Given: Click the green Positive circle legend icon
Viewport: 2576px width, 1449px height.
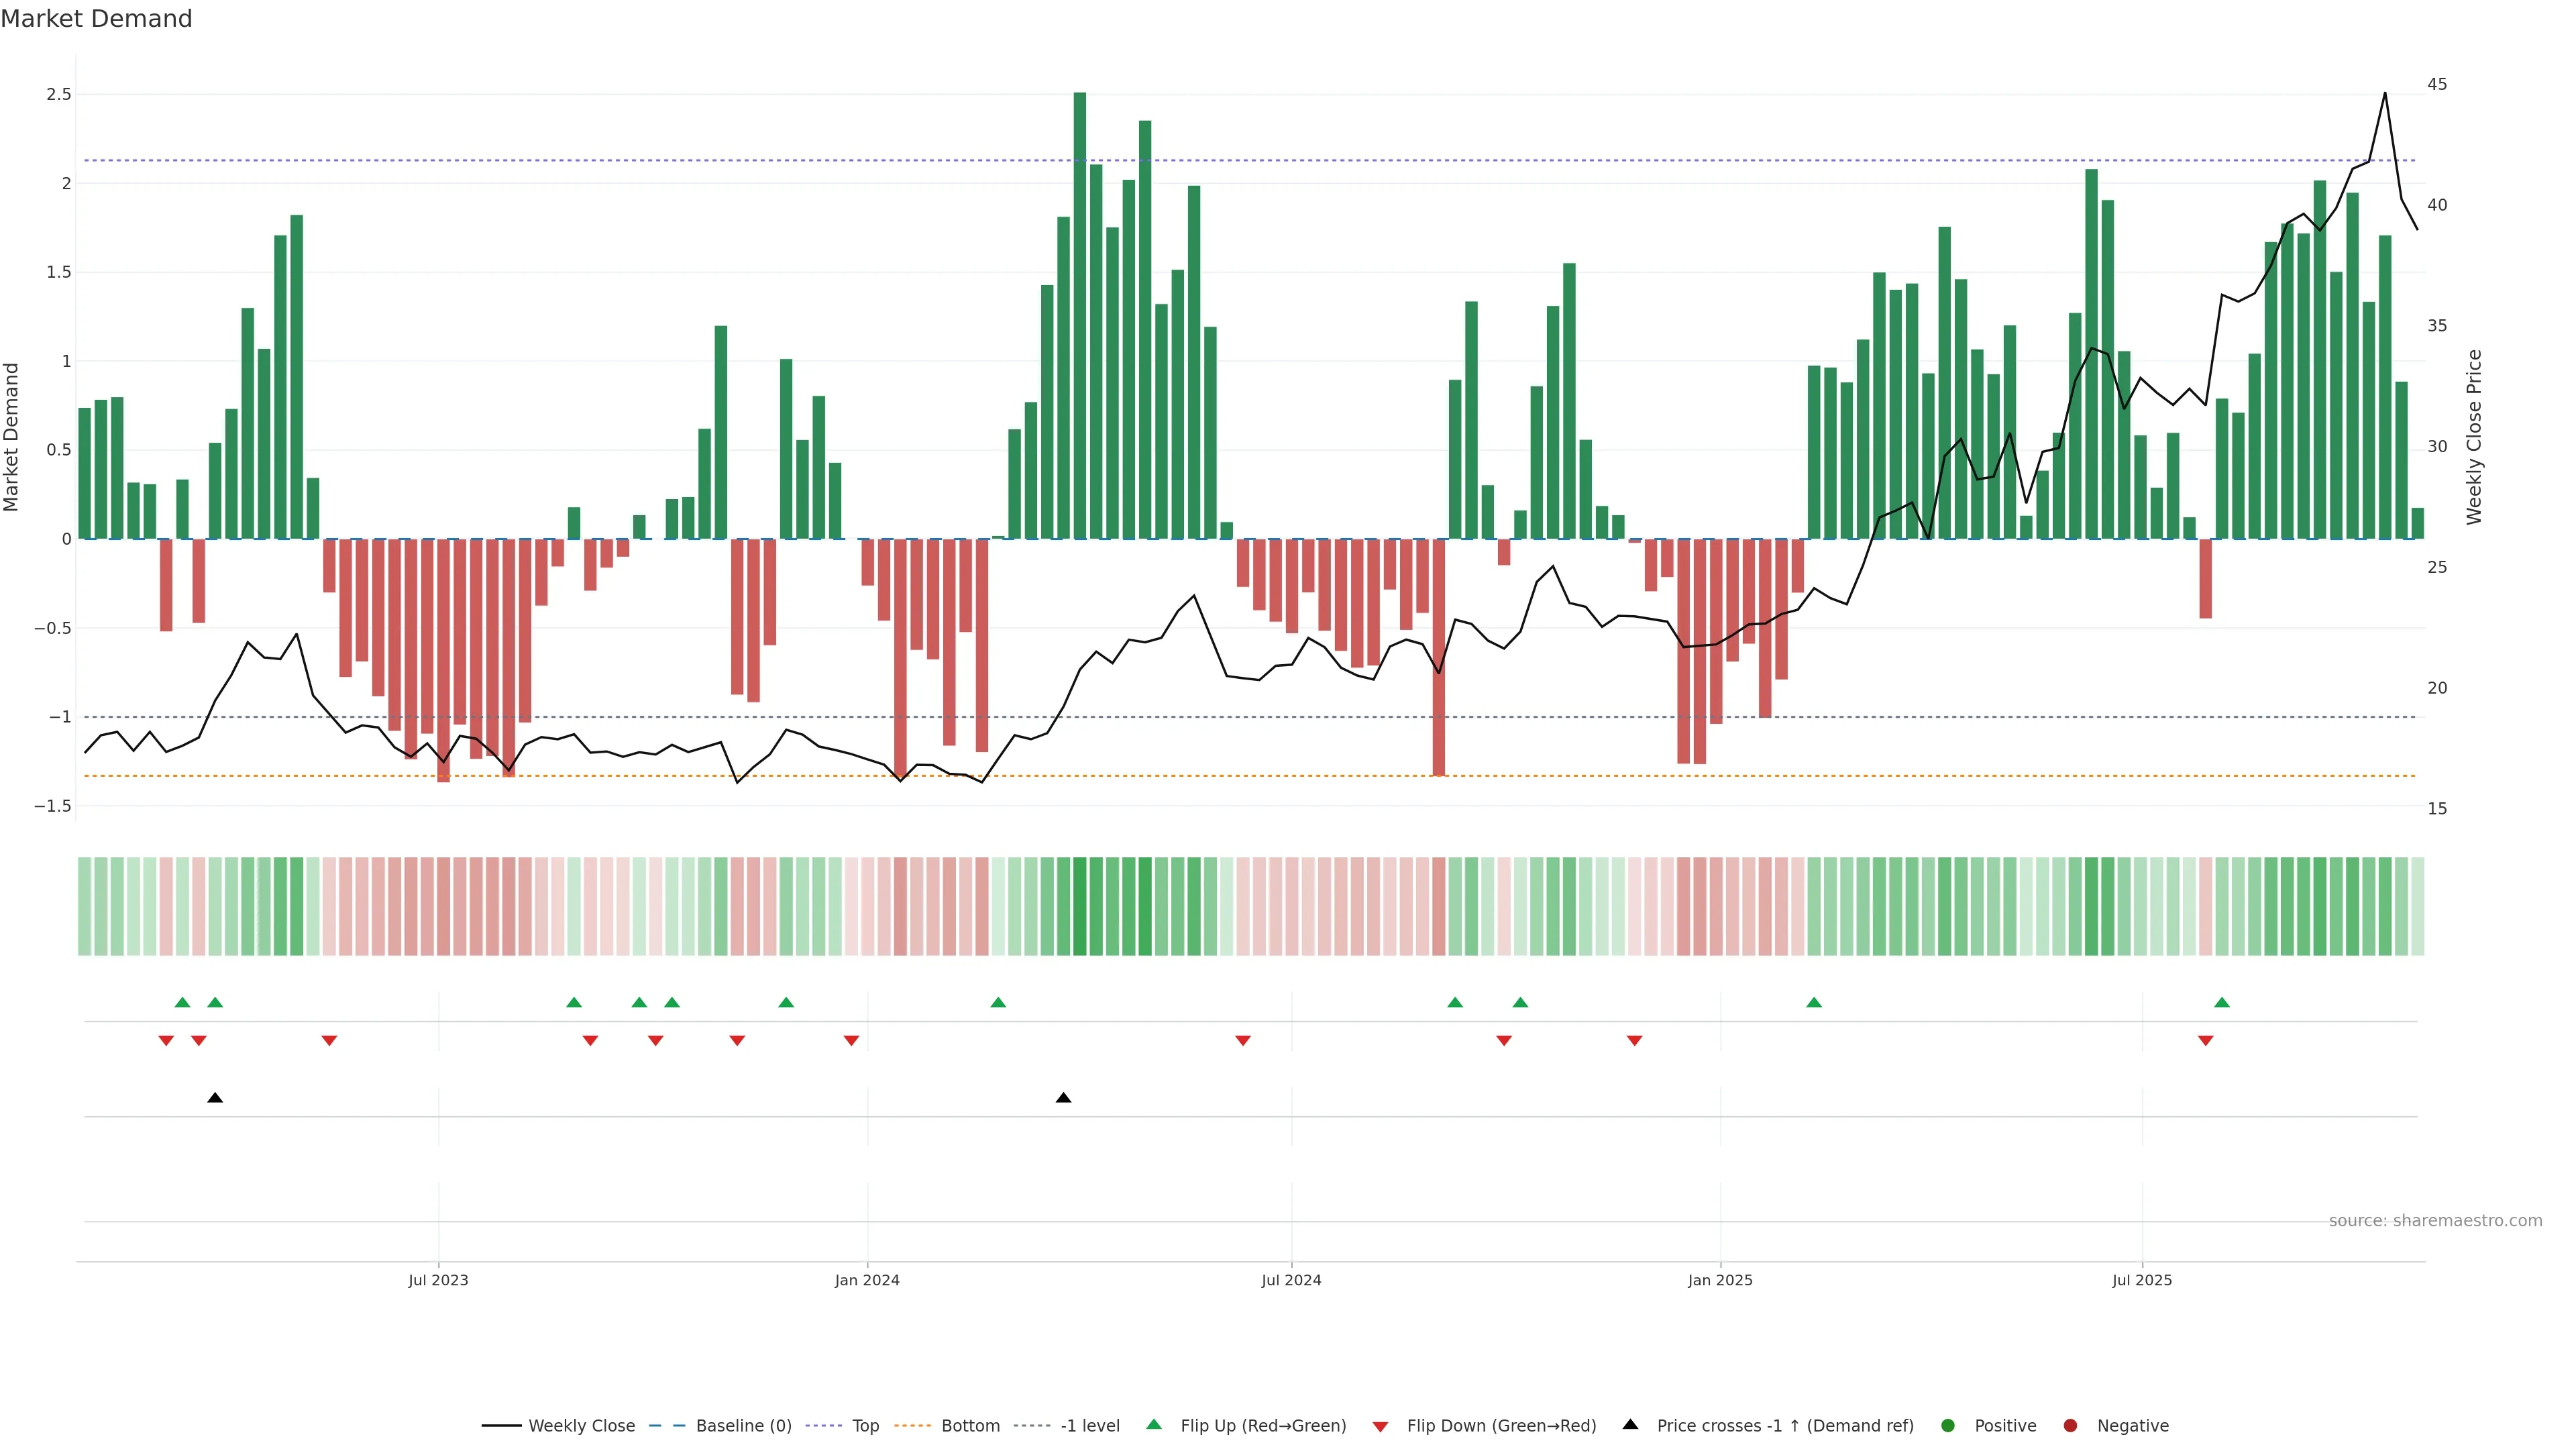Looking at the screenshot, I should point(1947,1426).
